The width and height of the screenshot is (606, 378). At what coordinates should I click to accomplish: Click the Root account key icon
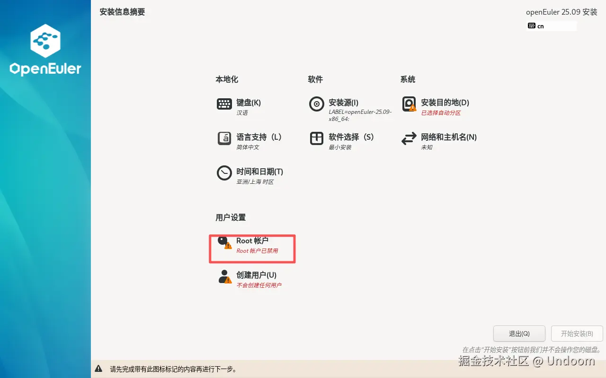(224, 242)
